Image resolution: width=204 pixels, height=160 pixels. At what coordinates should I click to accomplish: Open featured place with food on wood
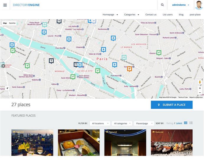coord(172,142)
